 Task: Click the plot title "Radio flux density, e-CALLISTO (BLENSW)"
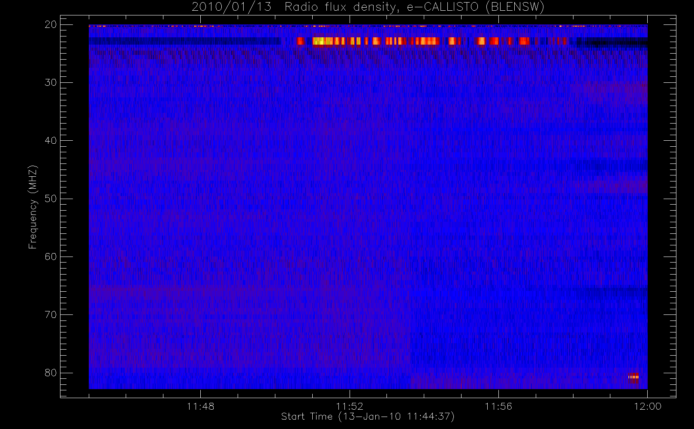pyautogui.click(x=414, y=7)
